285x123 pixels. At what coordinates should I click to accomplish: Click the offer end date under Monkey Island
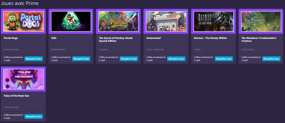pyautogui.click(x=108, y=59)
